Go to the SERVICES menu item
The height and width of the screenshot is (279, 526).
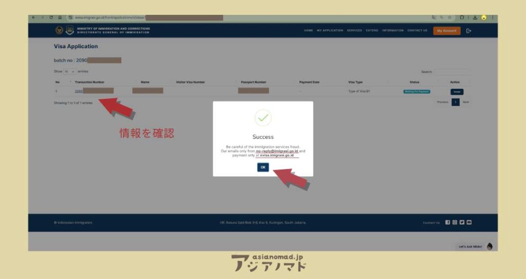click(354, 30)
